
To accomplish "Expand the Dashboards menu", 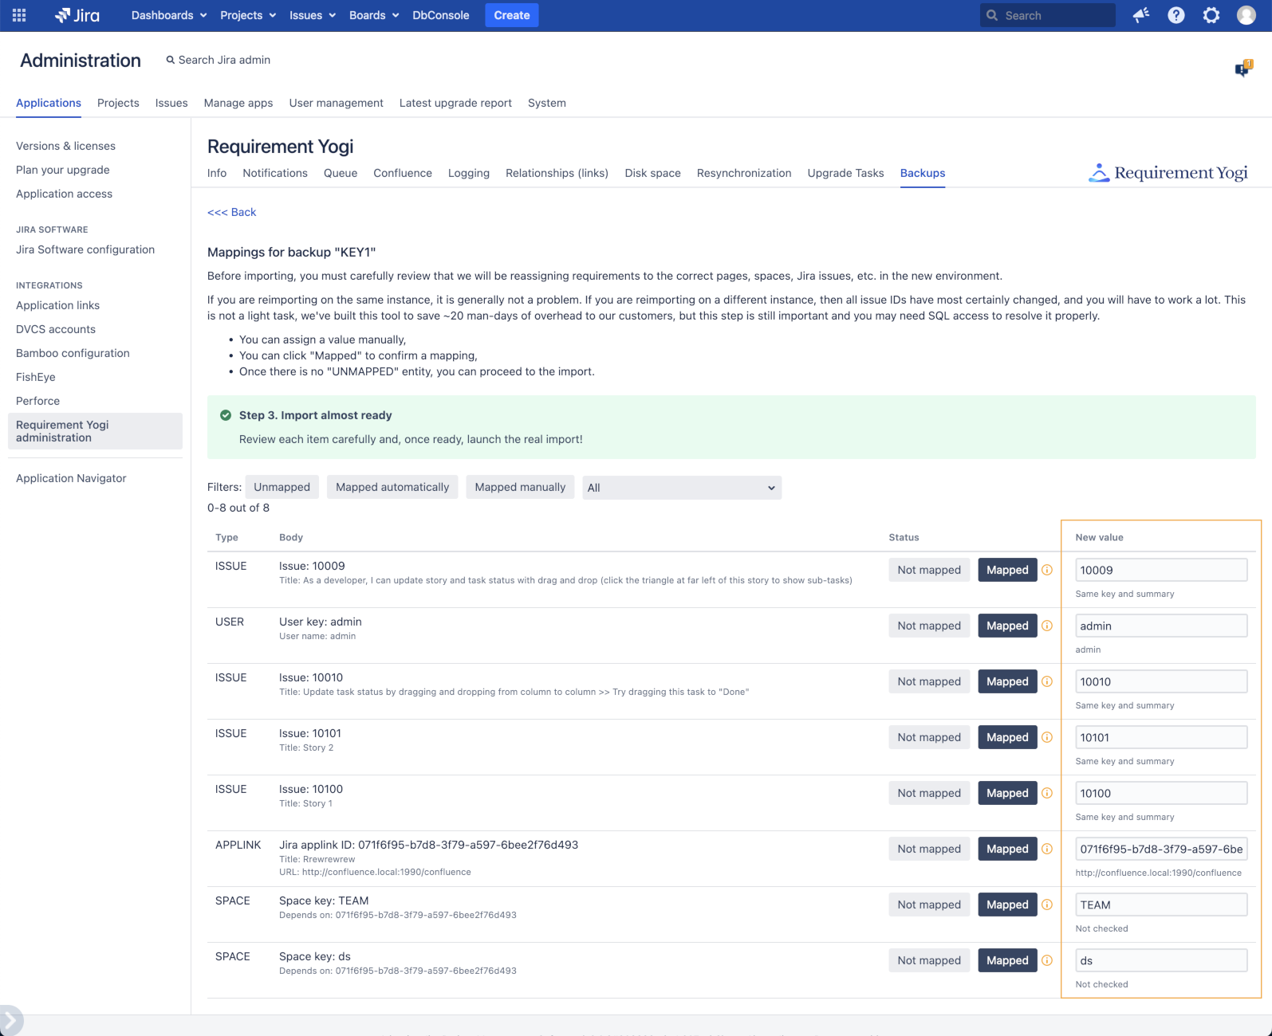I will point(169,15).
